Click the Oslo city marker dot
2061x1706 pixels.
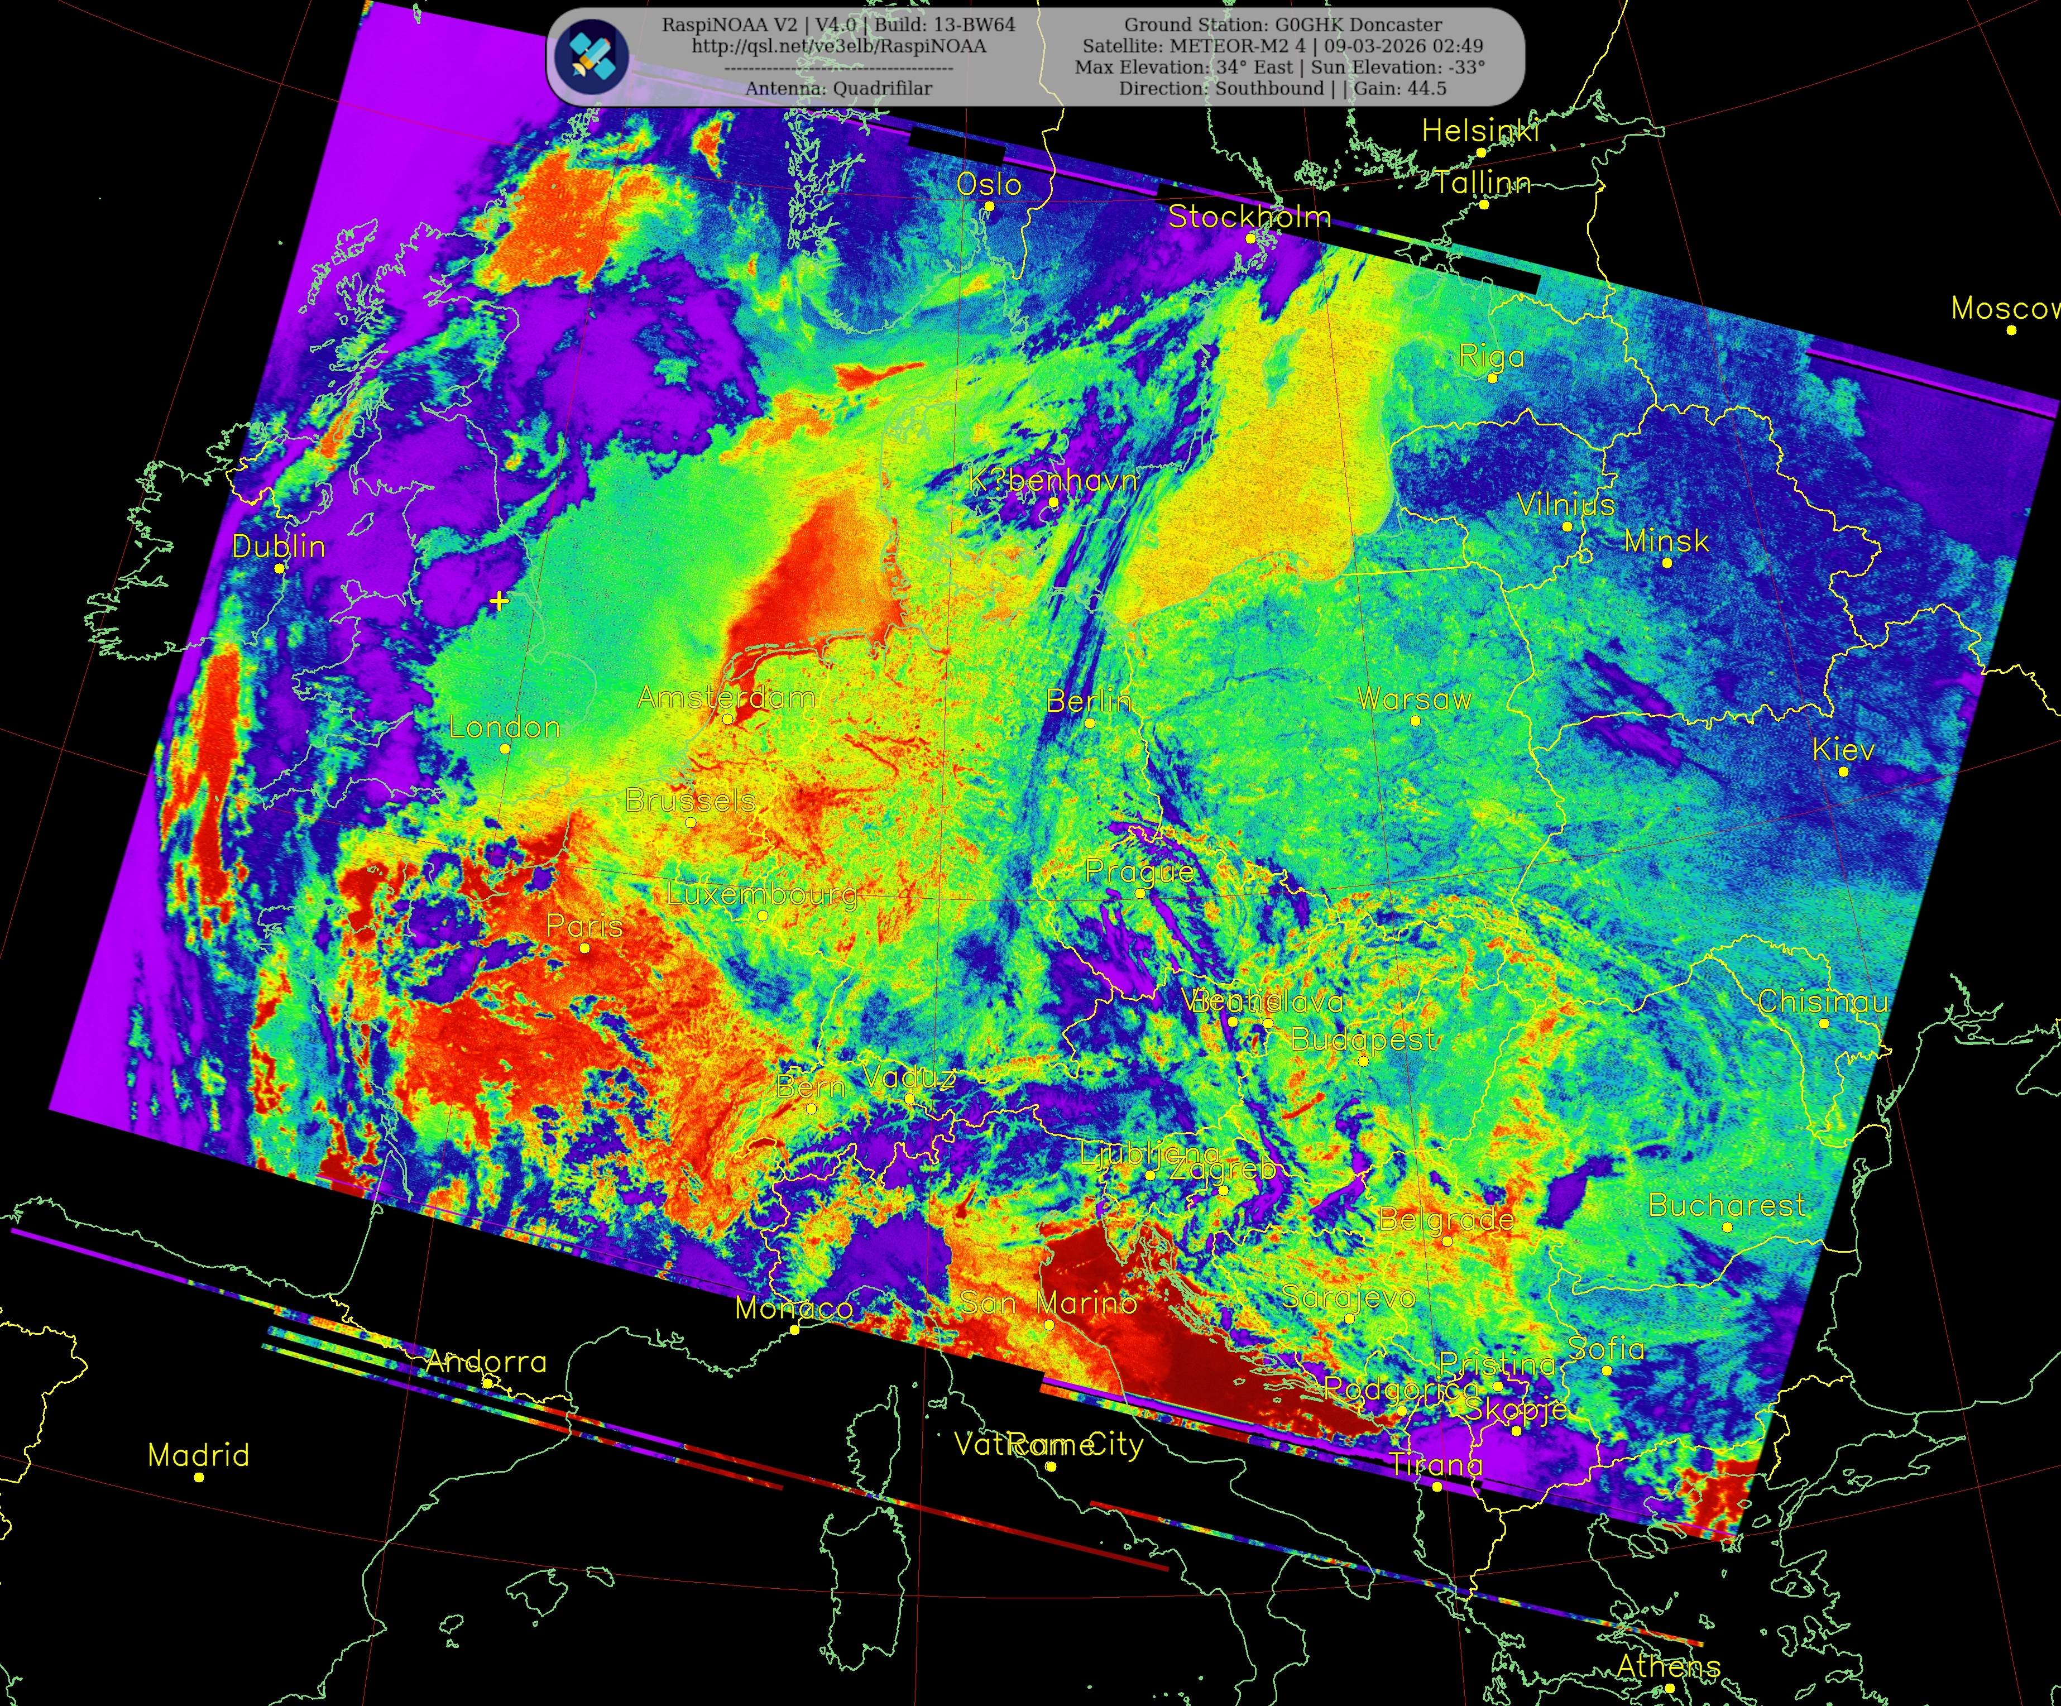coord(989,206)
